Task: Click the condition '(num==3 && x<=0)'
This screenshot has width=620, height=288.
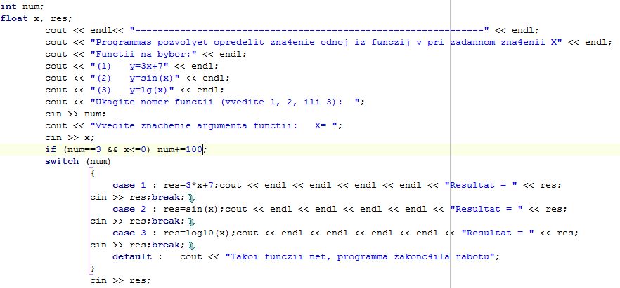Action: 106,150
